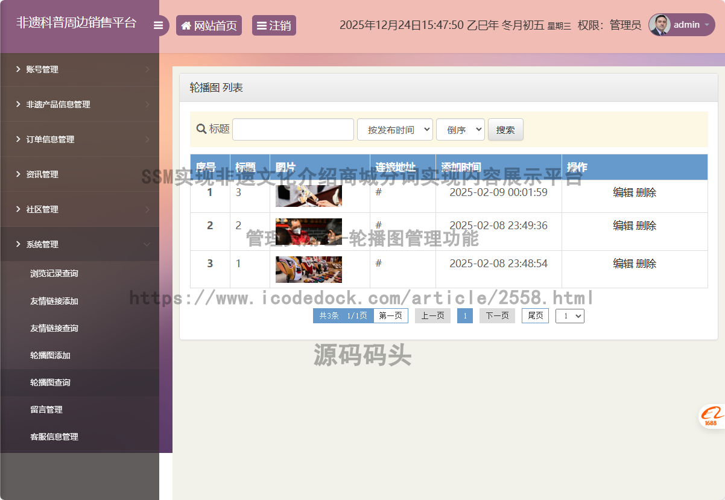Open the 倒序 sort order dropdown
Image resolution: width=725 pixels, height=500 pixels.
460,130
